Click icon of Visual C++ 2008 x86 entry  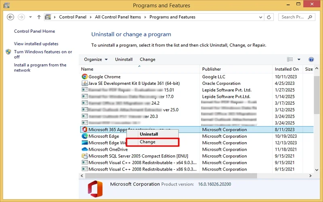pyautogui.click(x=84, y=169)
